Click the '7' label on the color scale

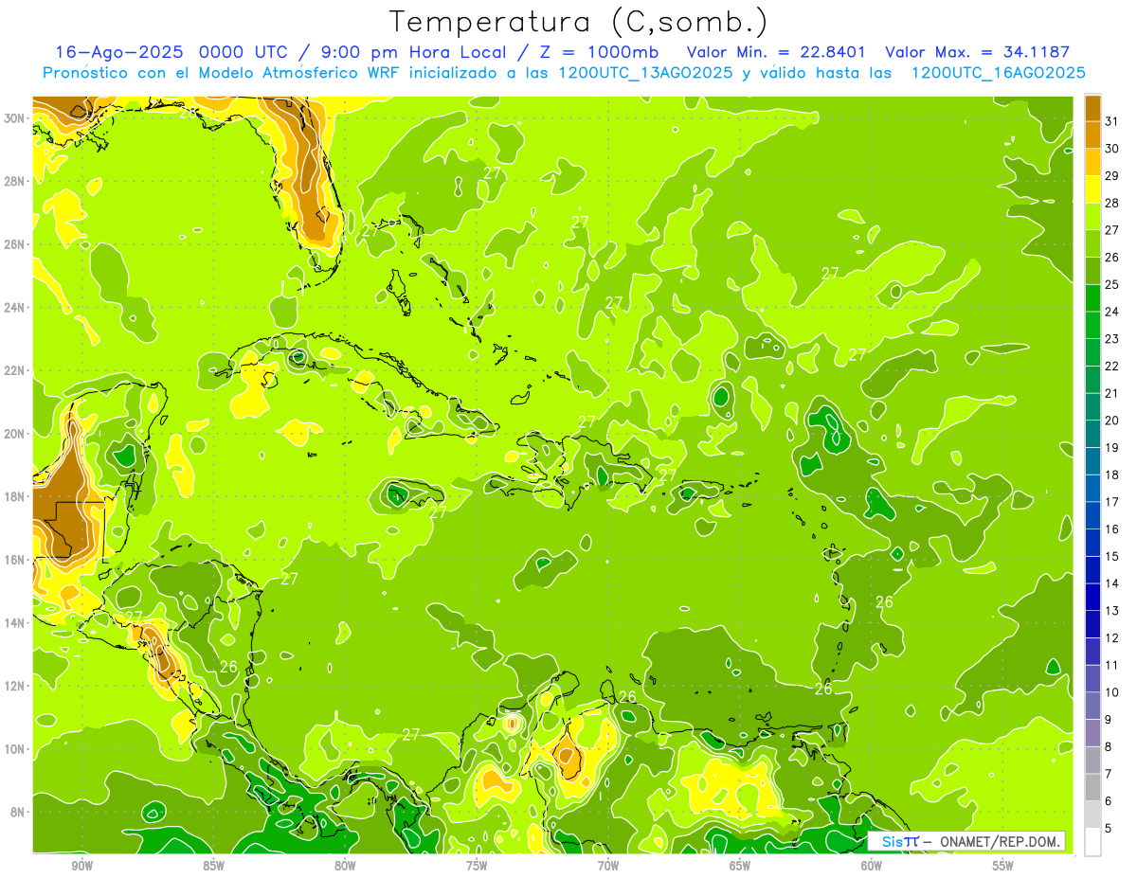coord(1109,775)
